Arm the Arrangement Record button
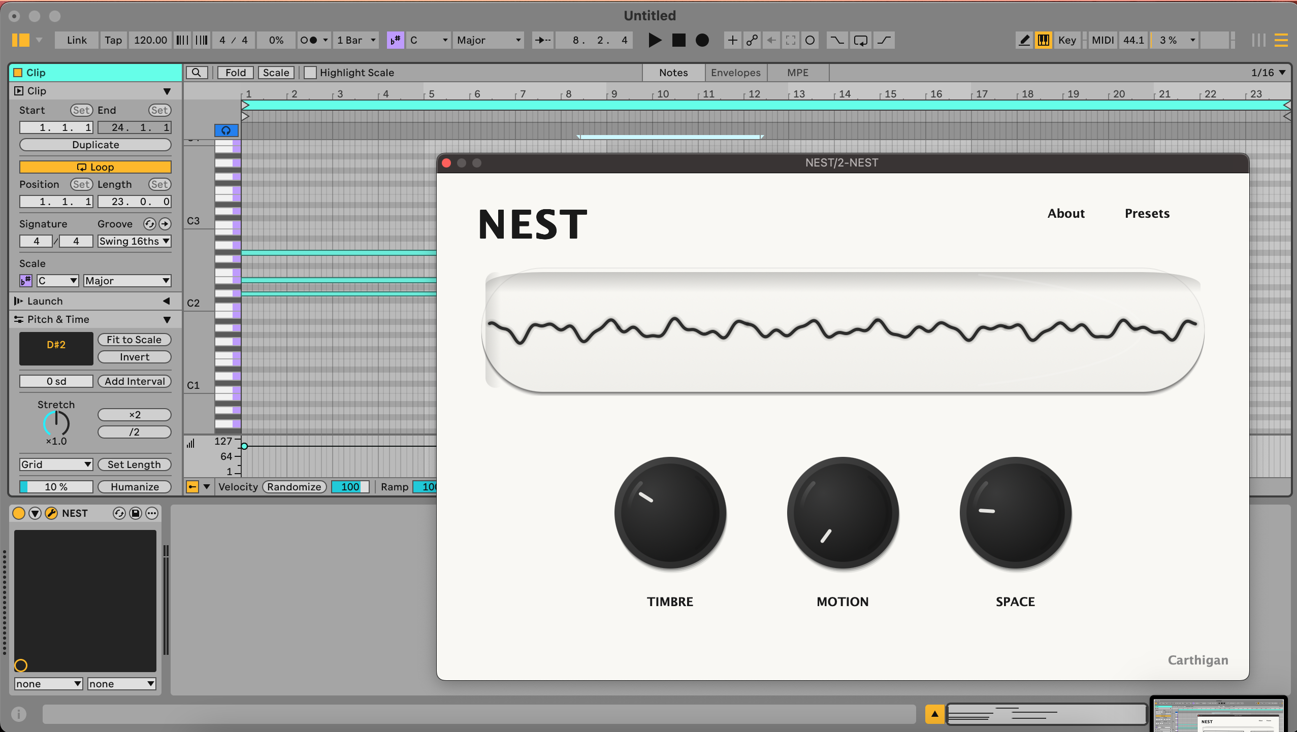 (x=702, y=40)
